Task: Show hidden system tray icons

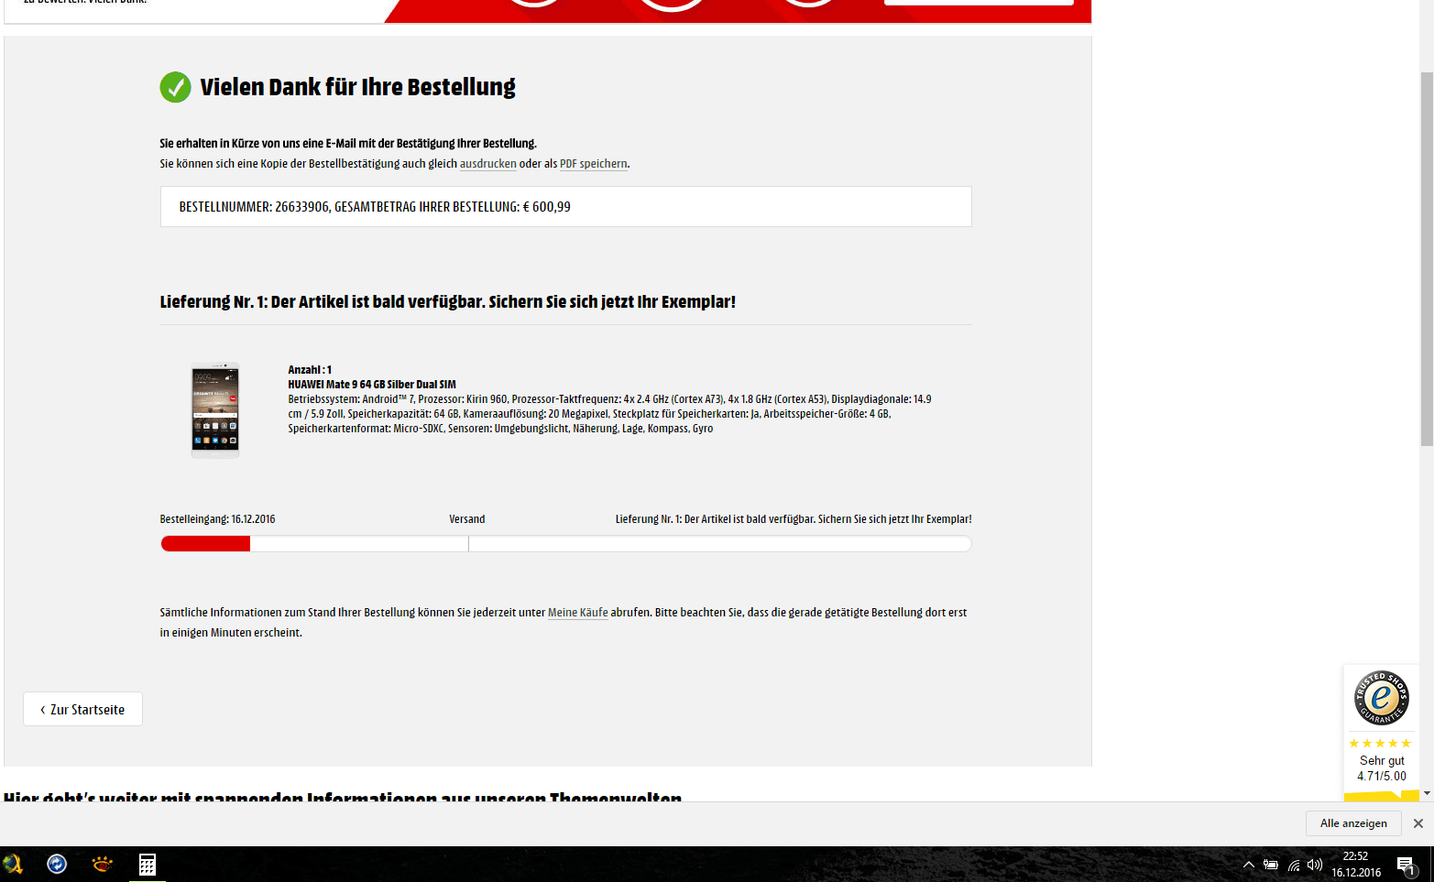Action: click(1248, 865)
